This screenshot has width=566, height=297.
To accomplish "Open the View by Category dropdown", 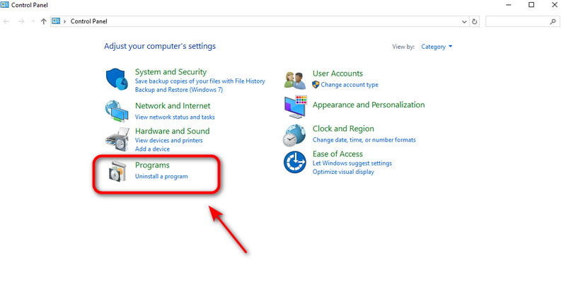I will click(437, 47).
